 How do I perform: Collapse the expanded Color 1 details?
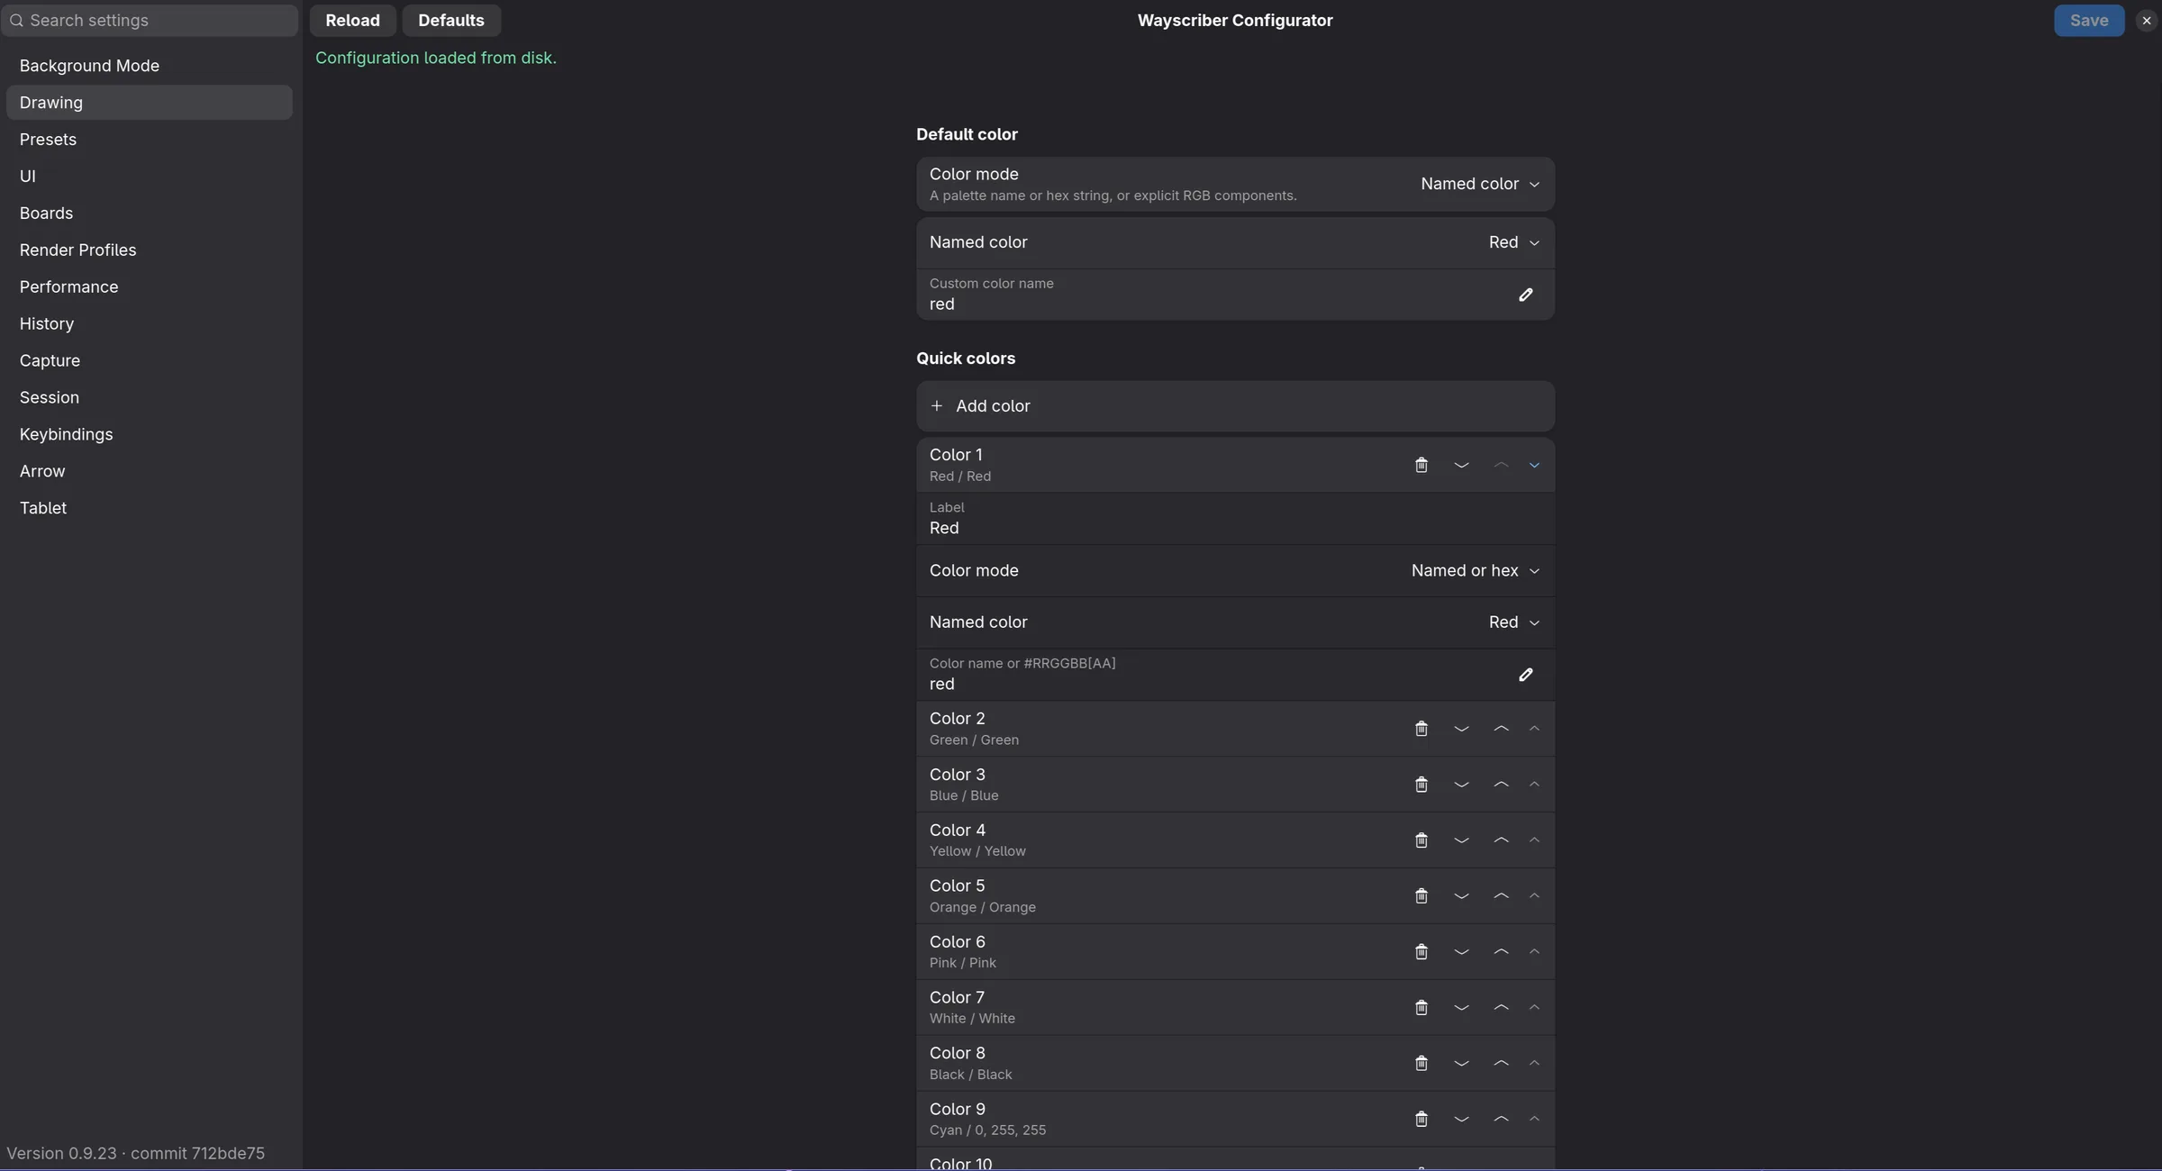click(1534, 465)
